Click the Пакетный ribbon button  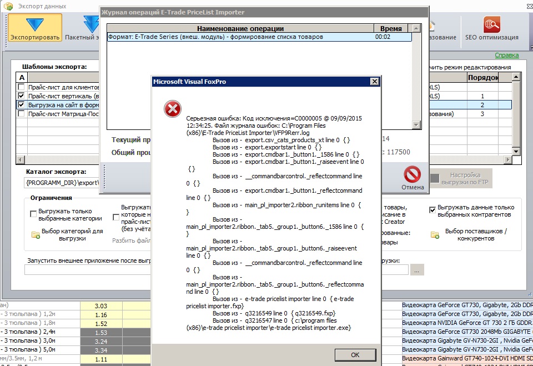coord(82,29)
